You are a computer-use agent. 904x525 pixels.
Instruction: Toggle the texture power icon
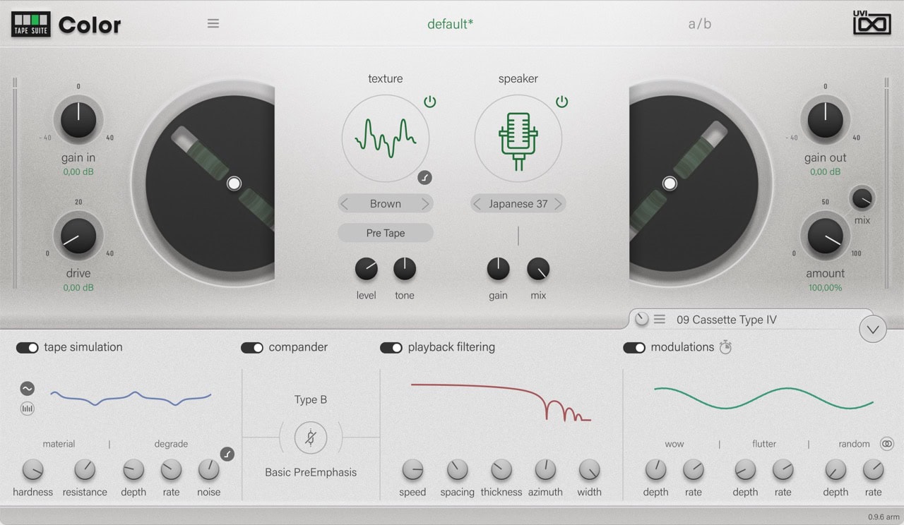[429, 102]
